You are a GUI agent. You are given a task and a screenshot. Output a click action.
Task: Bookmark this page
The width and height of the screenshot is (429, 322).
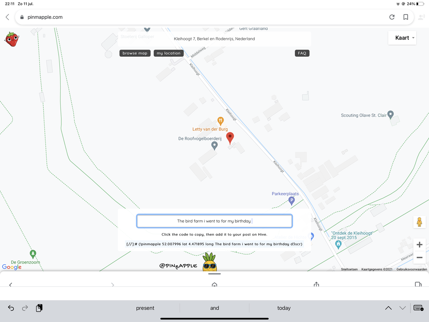[x=406, y=17]
